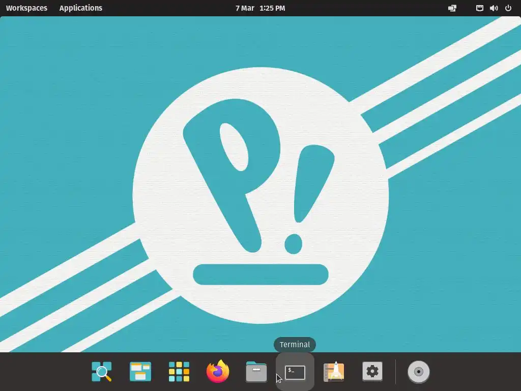Open the Pop Launcher search icon

pos(102,371)
